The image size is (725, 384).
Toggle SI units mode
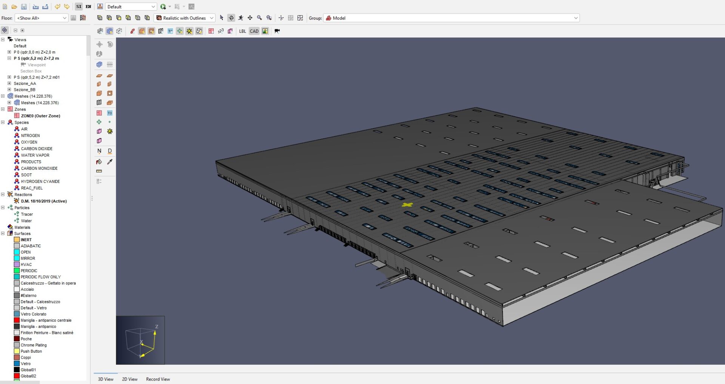click(79, 7)
